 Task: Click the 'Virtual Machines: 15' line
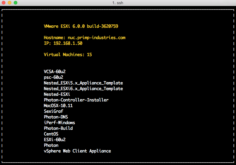pyautogui.click(x=68, y=55)
